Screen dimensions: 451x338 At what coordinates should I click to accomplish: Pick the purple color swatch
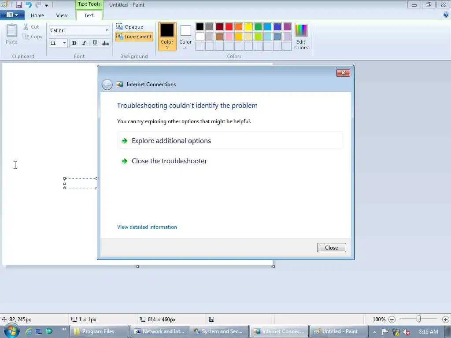point(287,27)
